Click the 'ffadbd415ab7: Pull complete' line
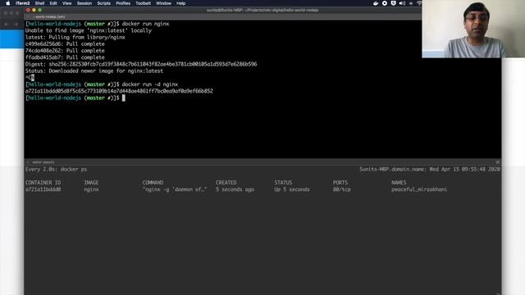525x295 pixels. point(65,57)
